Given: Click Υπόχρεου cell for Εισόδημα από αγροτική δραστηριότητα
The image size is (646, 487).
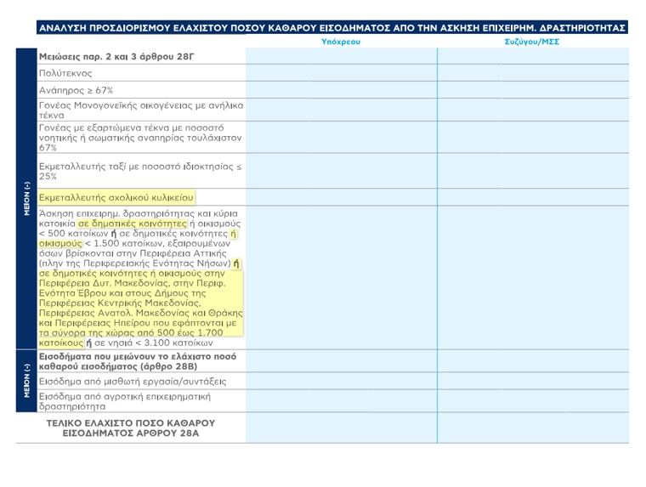Looking at the screenshot, I should [x=341, y=401].
